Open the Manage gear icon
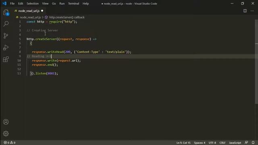 click(6, 133)
